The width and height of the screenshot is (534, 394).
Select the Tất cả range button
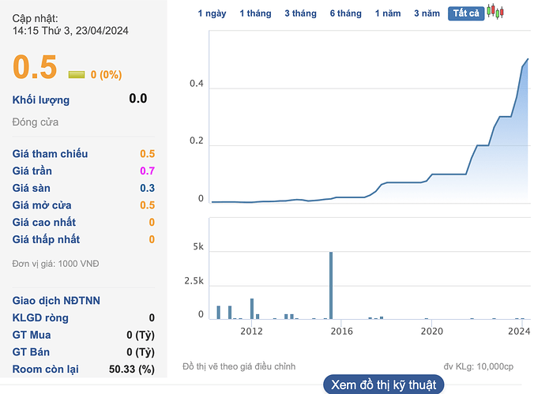tap(466, 13)
